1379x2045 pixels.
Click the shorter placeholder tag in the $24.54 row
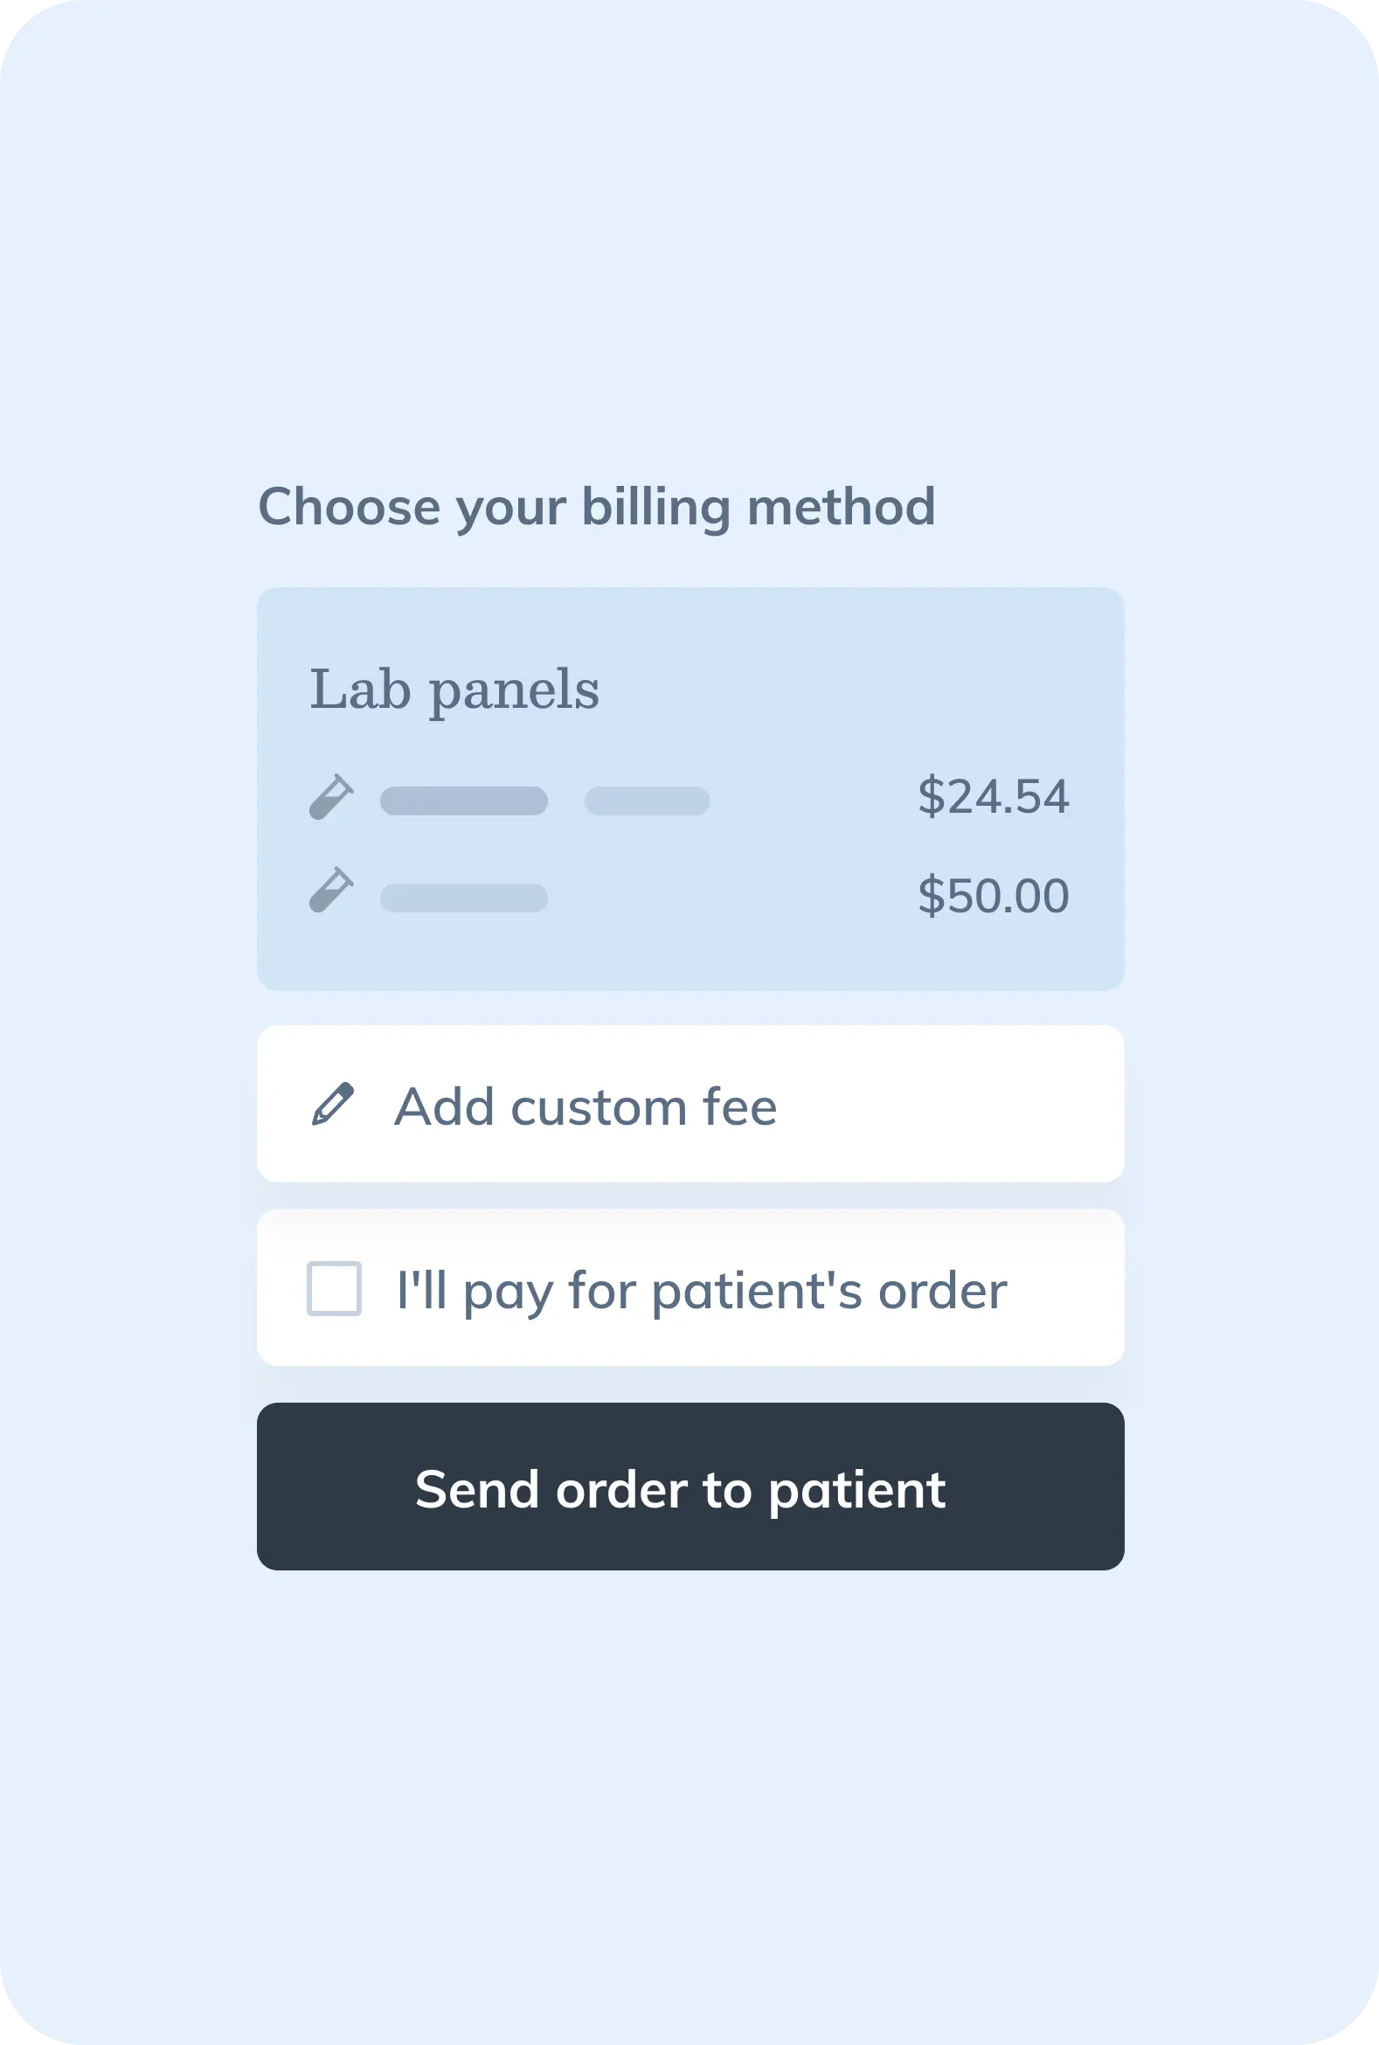tap(648, 801)
